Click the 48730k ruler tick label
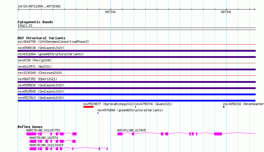The image size is (264, 152). tap(226, 12)
